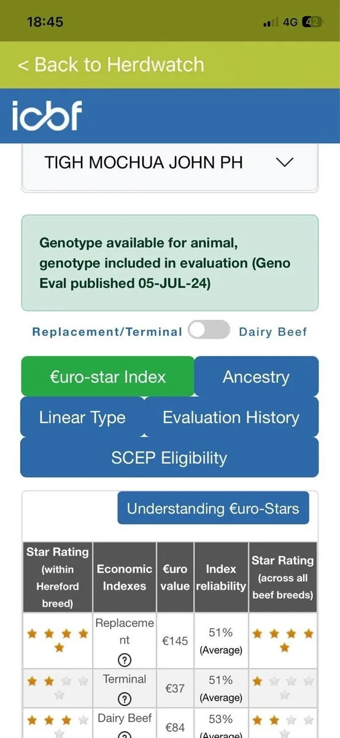Click the Replacement within-breed star rating
The height and width of the screenshot is (738, 340).
(58, 640)
